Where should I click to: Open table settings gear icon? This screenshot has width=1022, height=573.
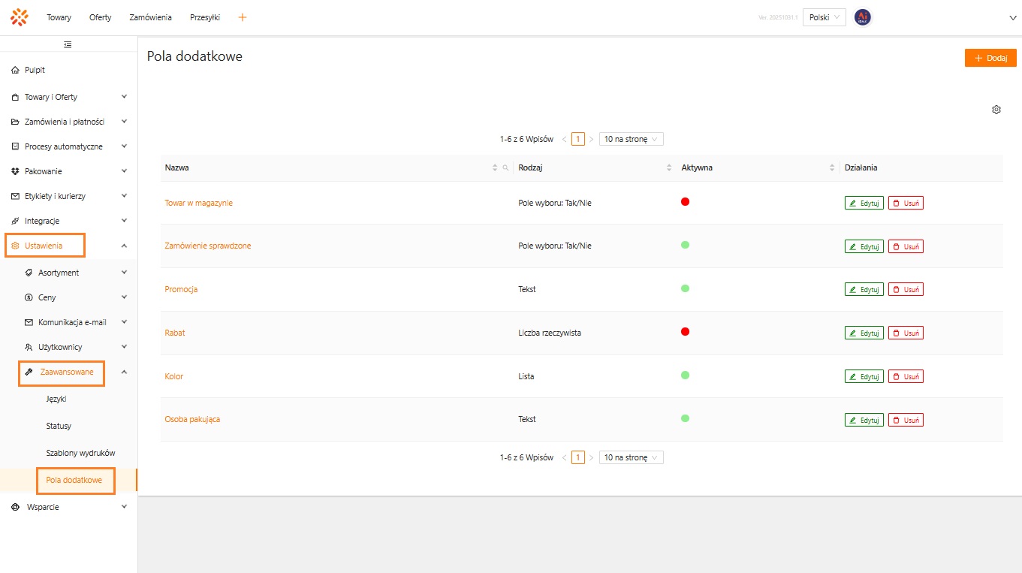(996, 110)
